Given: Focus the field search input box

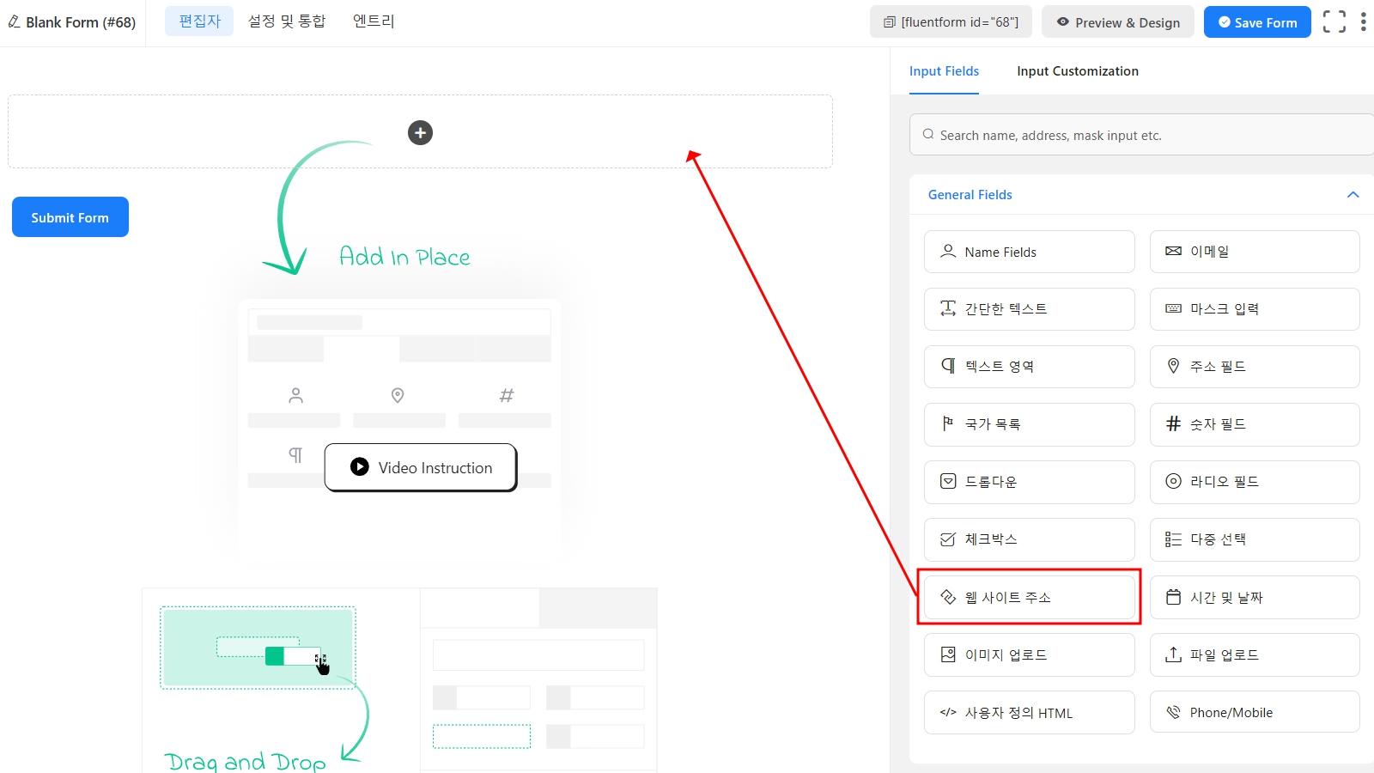Looking at the screenshot, I should (x=1142, y=135).
